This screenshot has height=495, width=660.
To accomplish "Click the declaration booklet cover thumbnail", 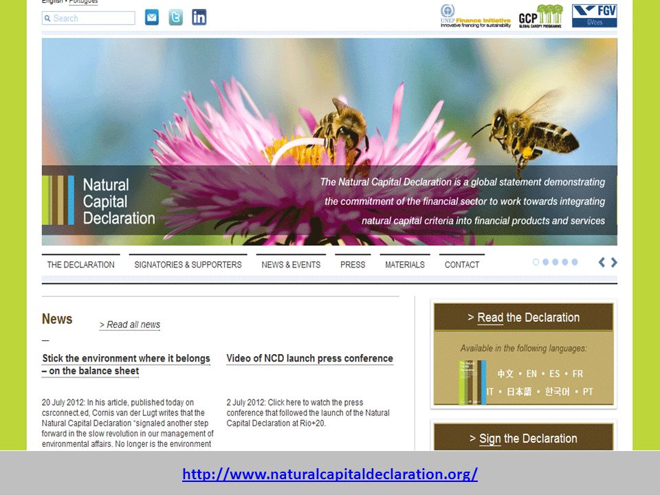I will tap(472, 382).
